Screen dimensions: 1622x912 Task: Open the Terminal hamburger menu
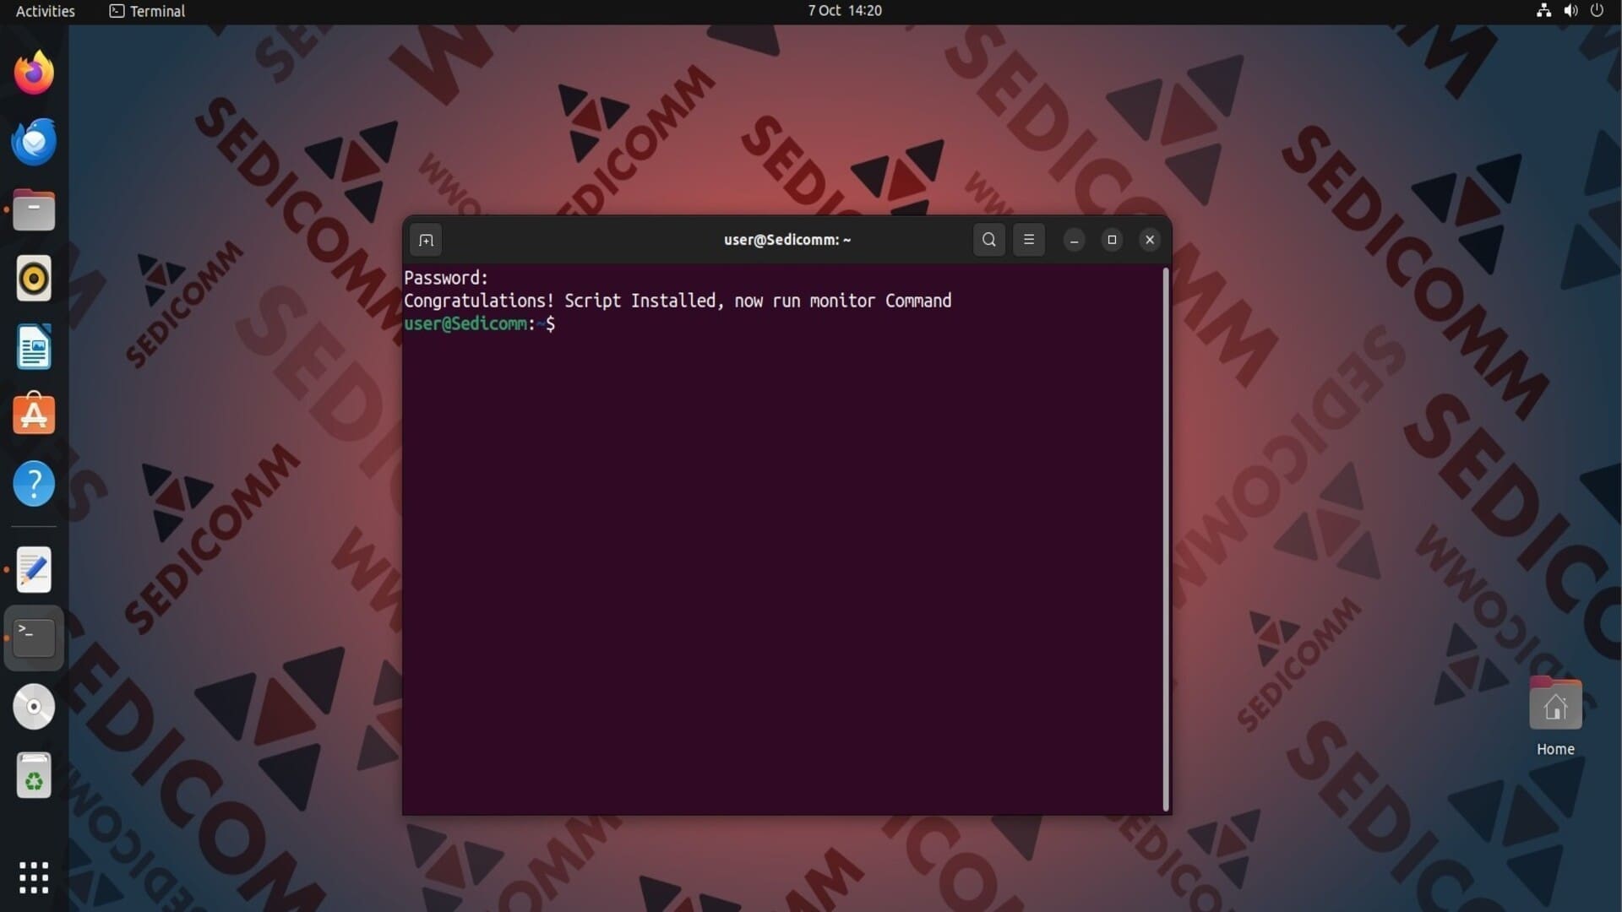pos(1029,240)
